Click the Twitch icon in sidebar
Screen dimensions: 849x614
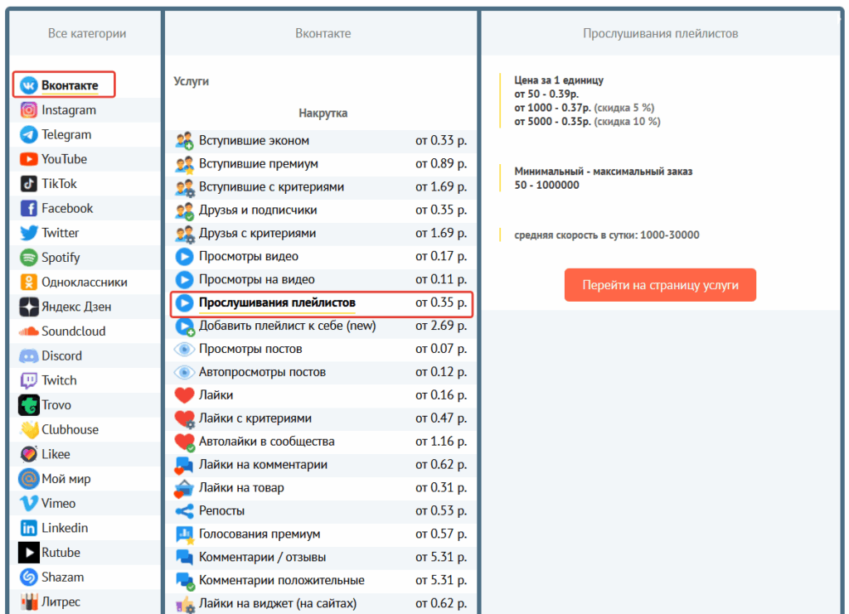click(29, 380)
